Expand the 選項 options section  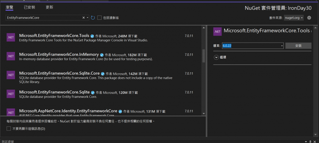pyautogui.click(x=216, y=57)
